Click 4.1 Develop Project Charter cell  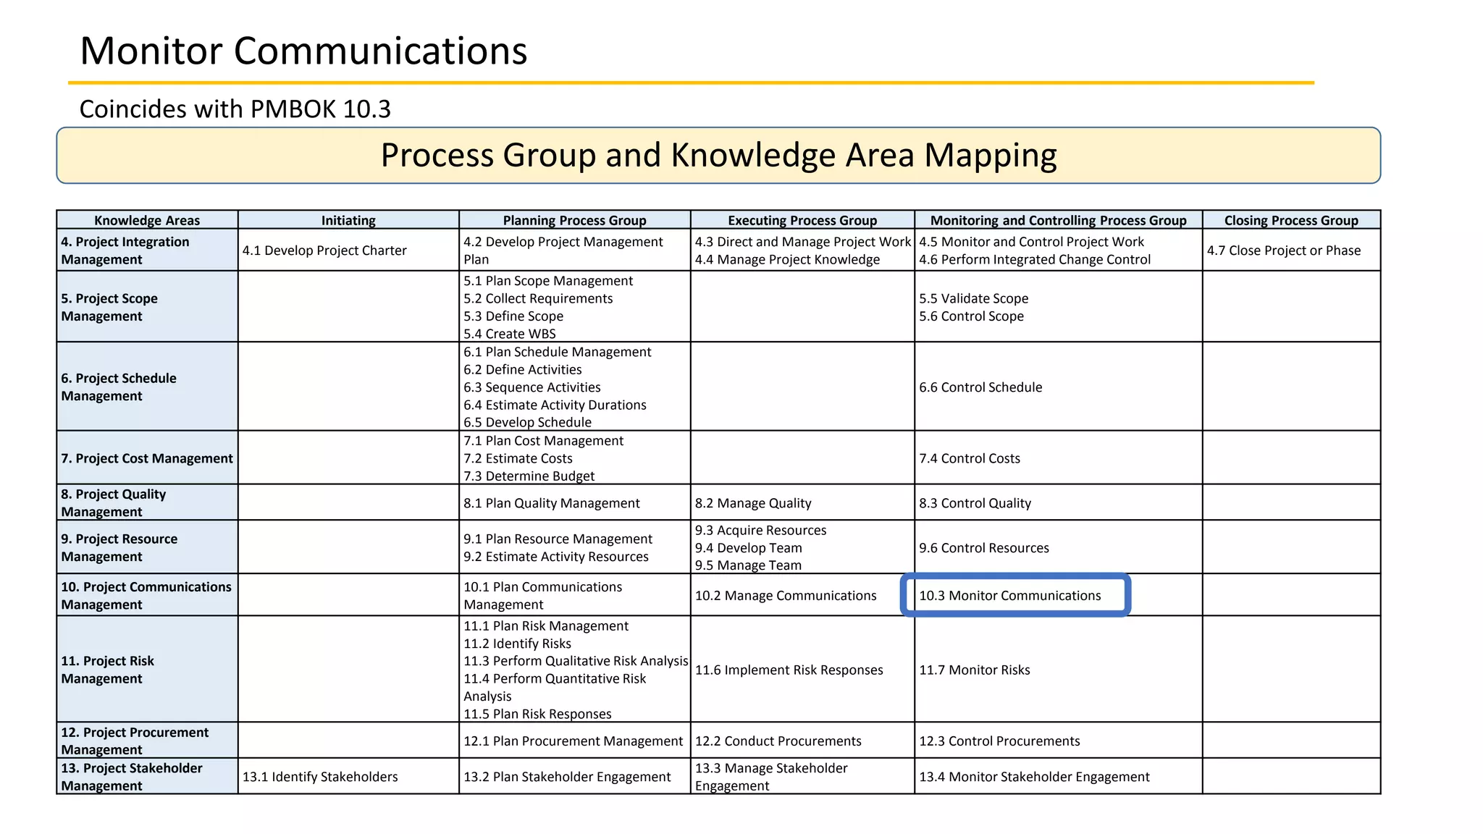(x=324, y=250)
